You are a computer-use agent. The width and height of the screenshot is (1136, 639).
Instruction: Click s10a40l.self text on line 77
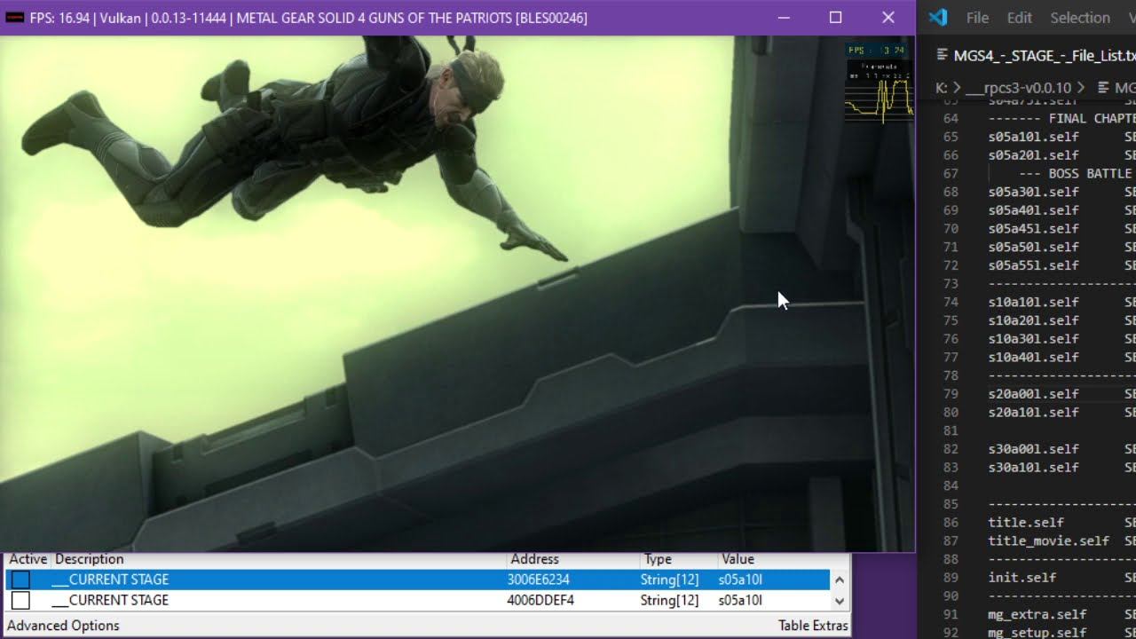point(1034,358)
